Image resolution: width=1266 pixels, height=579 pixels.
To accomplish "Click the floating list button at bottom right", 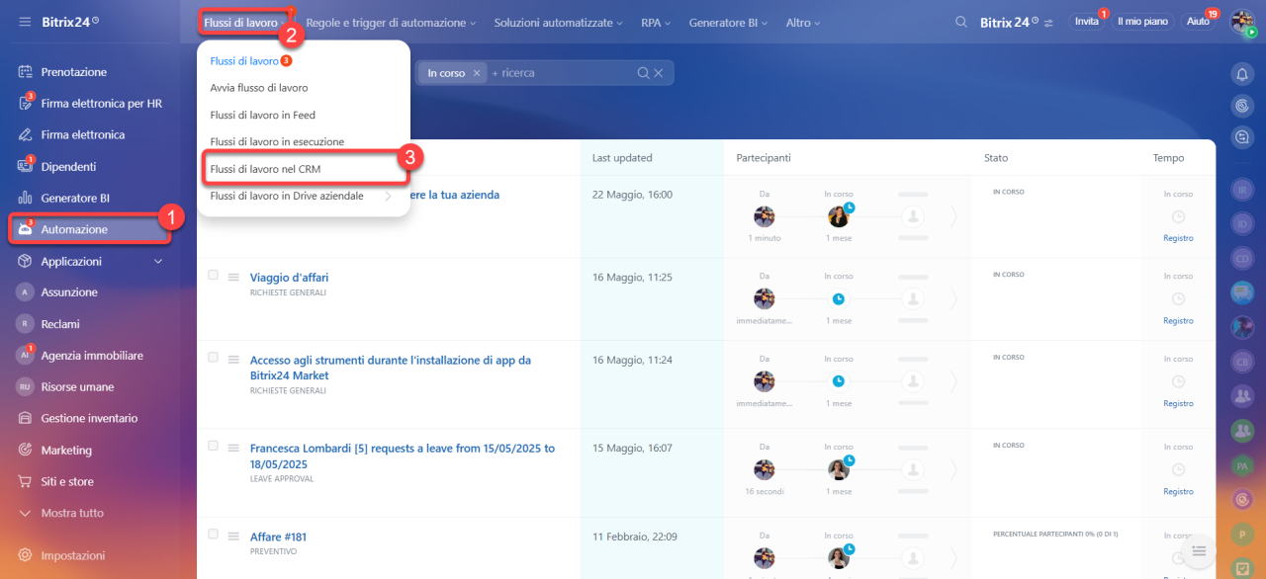I will click(1199, 550).
